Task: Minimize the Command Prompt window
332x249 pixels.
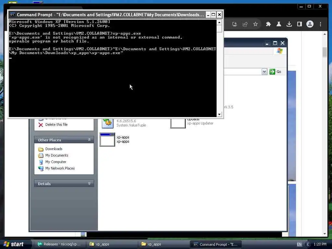Action: point(208,15)
